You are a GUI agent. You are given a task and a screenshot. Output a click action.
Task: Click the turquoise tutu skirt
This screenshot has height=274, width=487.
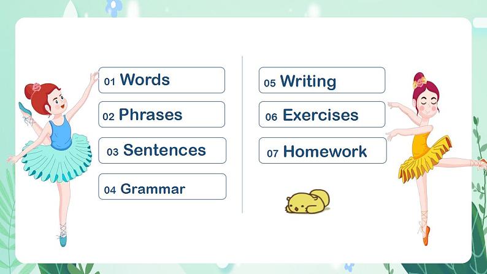click(x=56, y=158)
